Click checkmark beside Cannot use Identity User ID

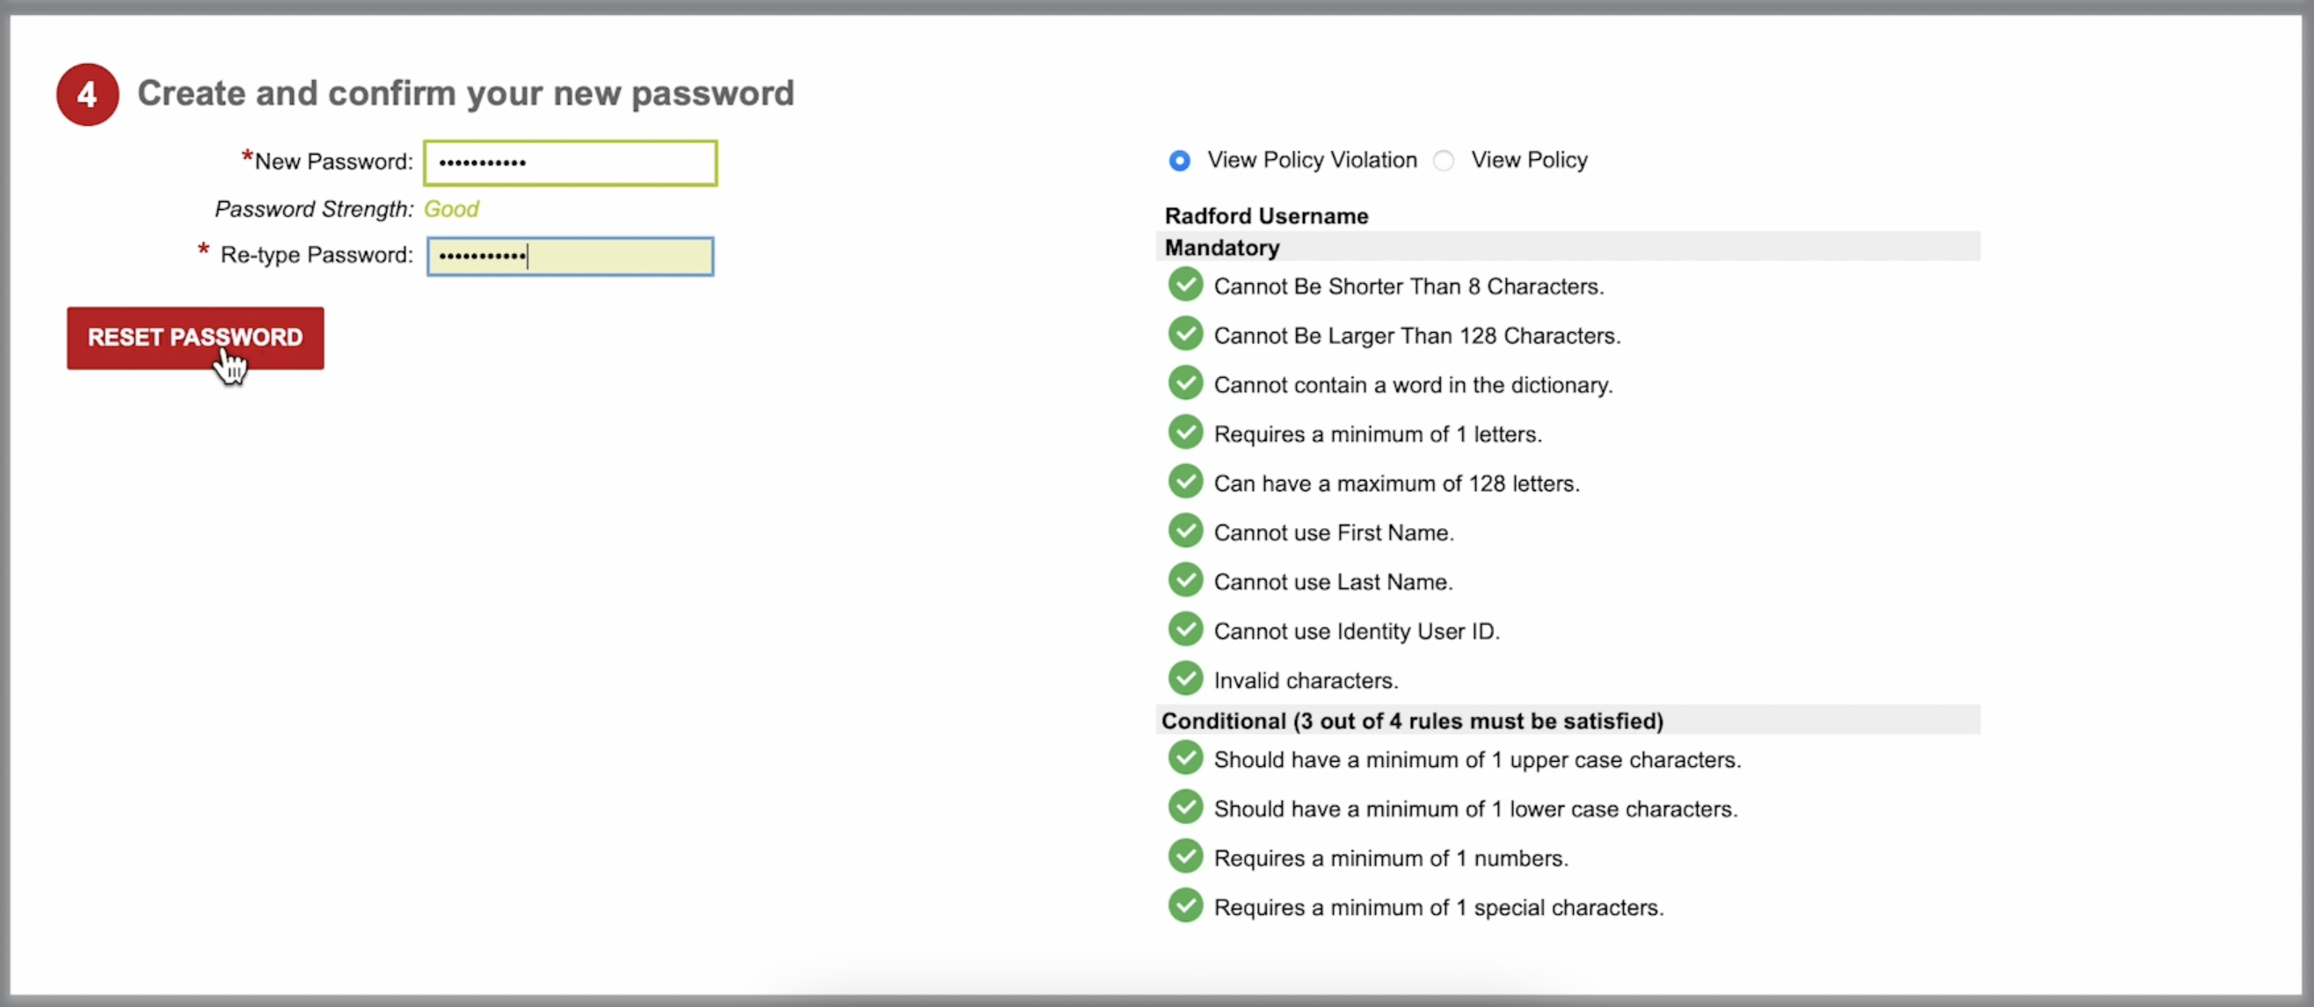pos(1186,630)
